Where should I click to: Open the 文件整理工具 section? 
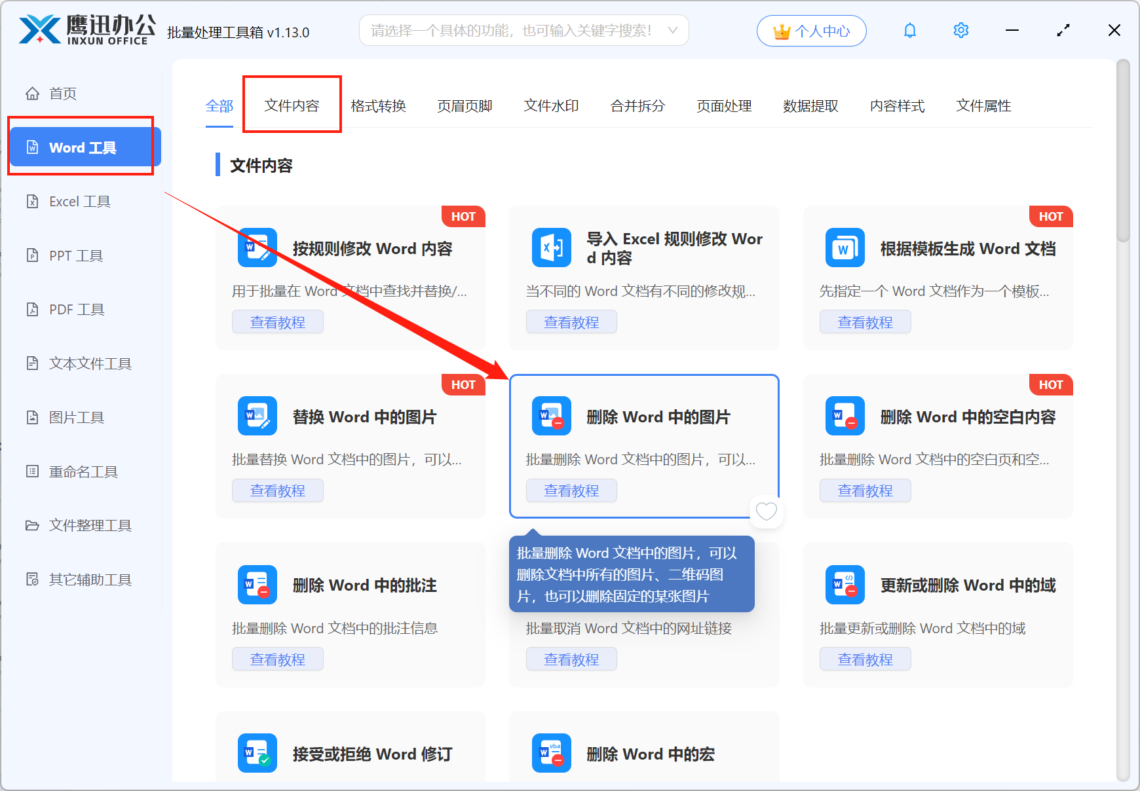pos(89,525)
